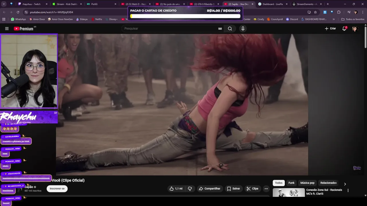Viewport: 367px width, 206px height.
Task: Click the Salvar save button
Action: [x=233, y=189]
